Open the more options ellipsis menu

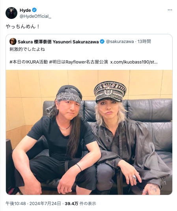170,10
